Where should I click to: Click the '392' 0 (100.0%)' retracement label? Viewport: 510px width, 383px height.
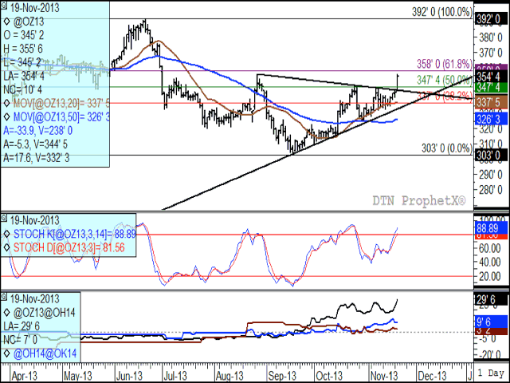441,12
